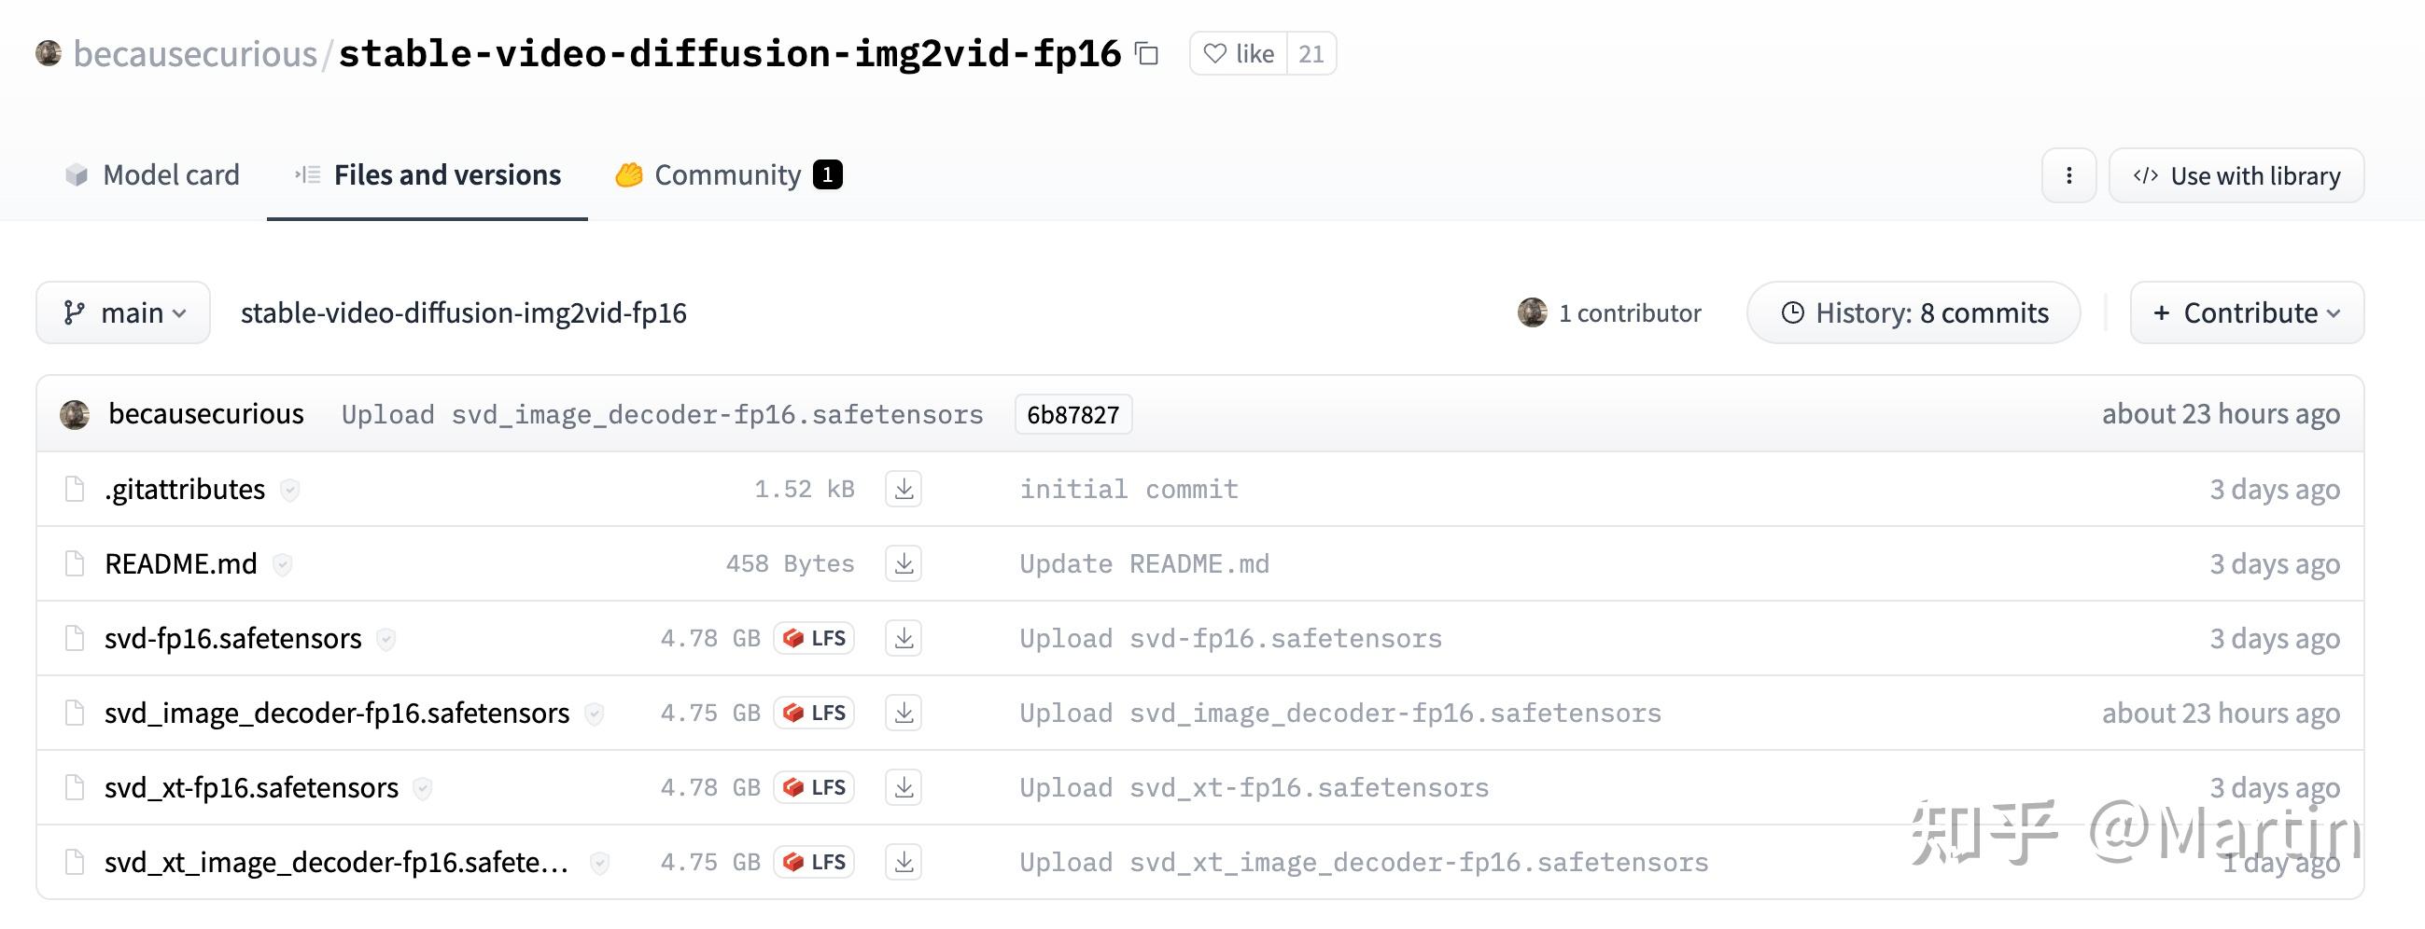2425x929 pixels.
Task: Copy the model name with the copy icon
Action: coord(1145,53)
